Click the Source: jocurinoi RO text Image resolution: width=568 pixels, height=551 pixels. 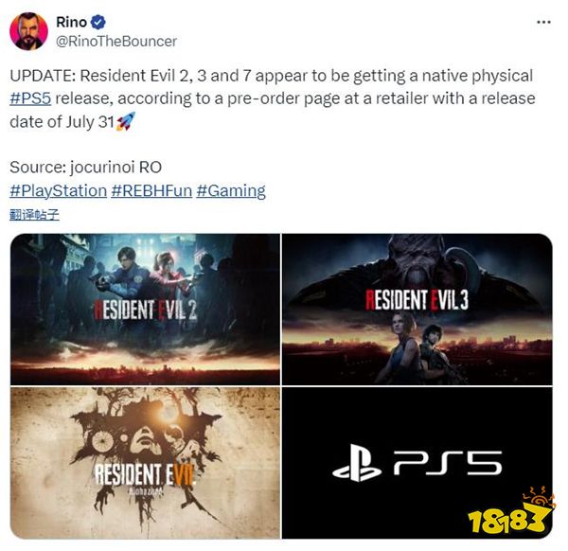click(86, 168)
